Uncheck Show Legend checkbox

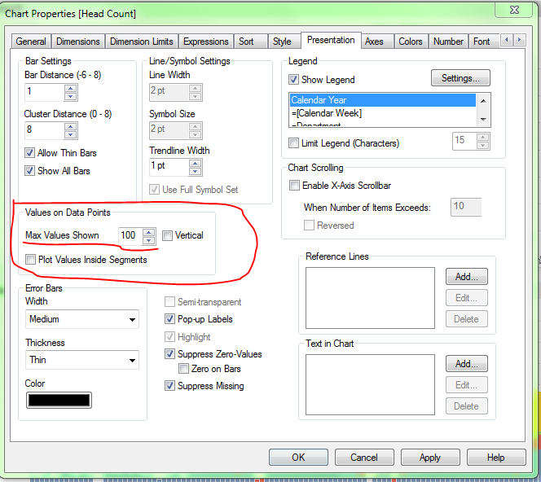click(x=293, y=80)
